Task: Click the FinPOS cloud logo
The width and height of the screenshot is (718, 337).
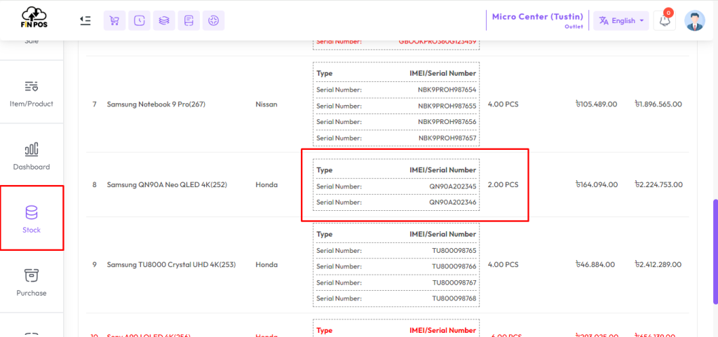Action: [x=35, y=18]
